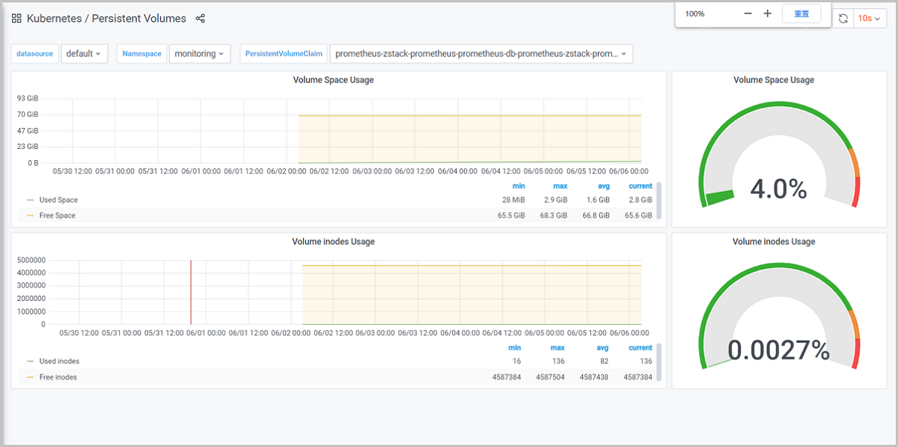Expand the Namespace monitoring dropdown

pos(200,54)
